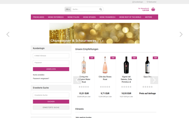Open the Prickelndes menu
This screenshot has height=118, width=189.
38,17
